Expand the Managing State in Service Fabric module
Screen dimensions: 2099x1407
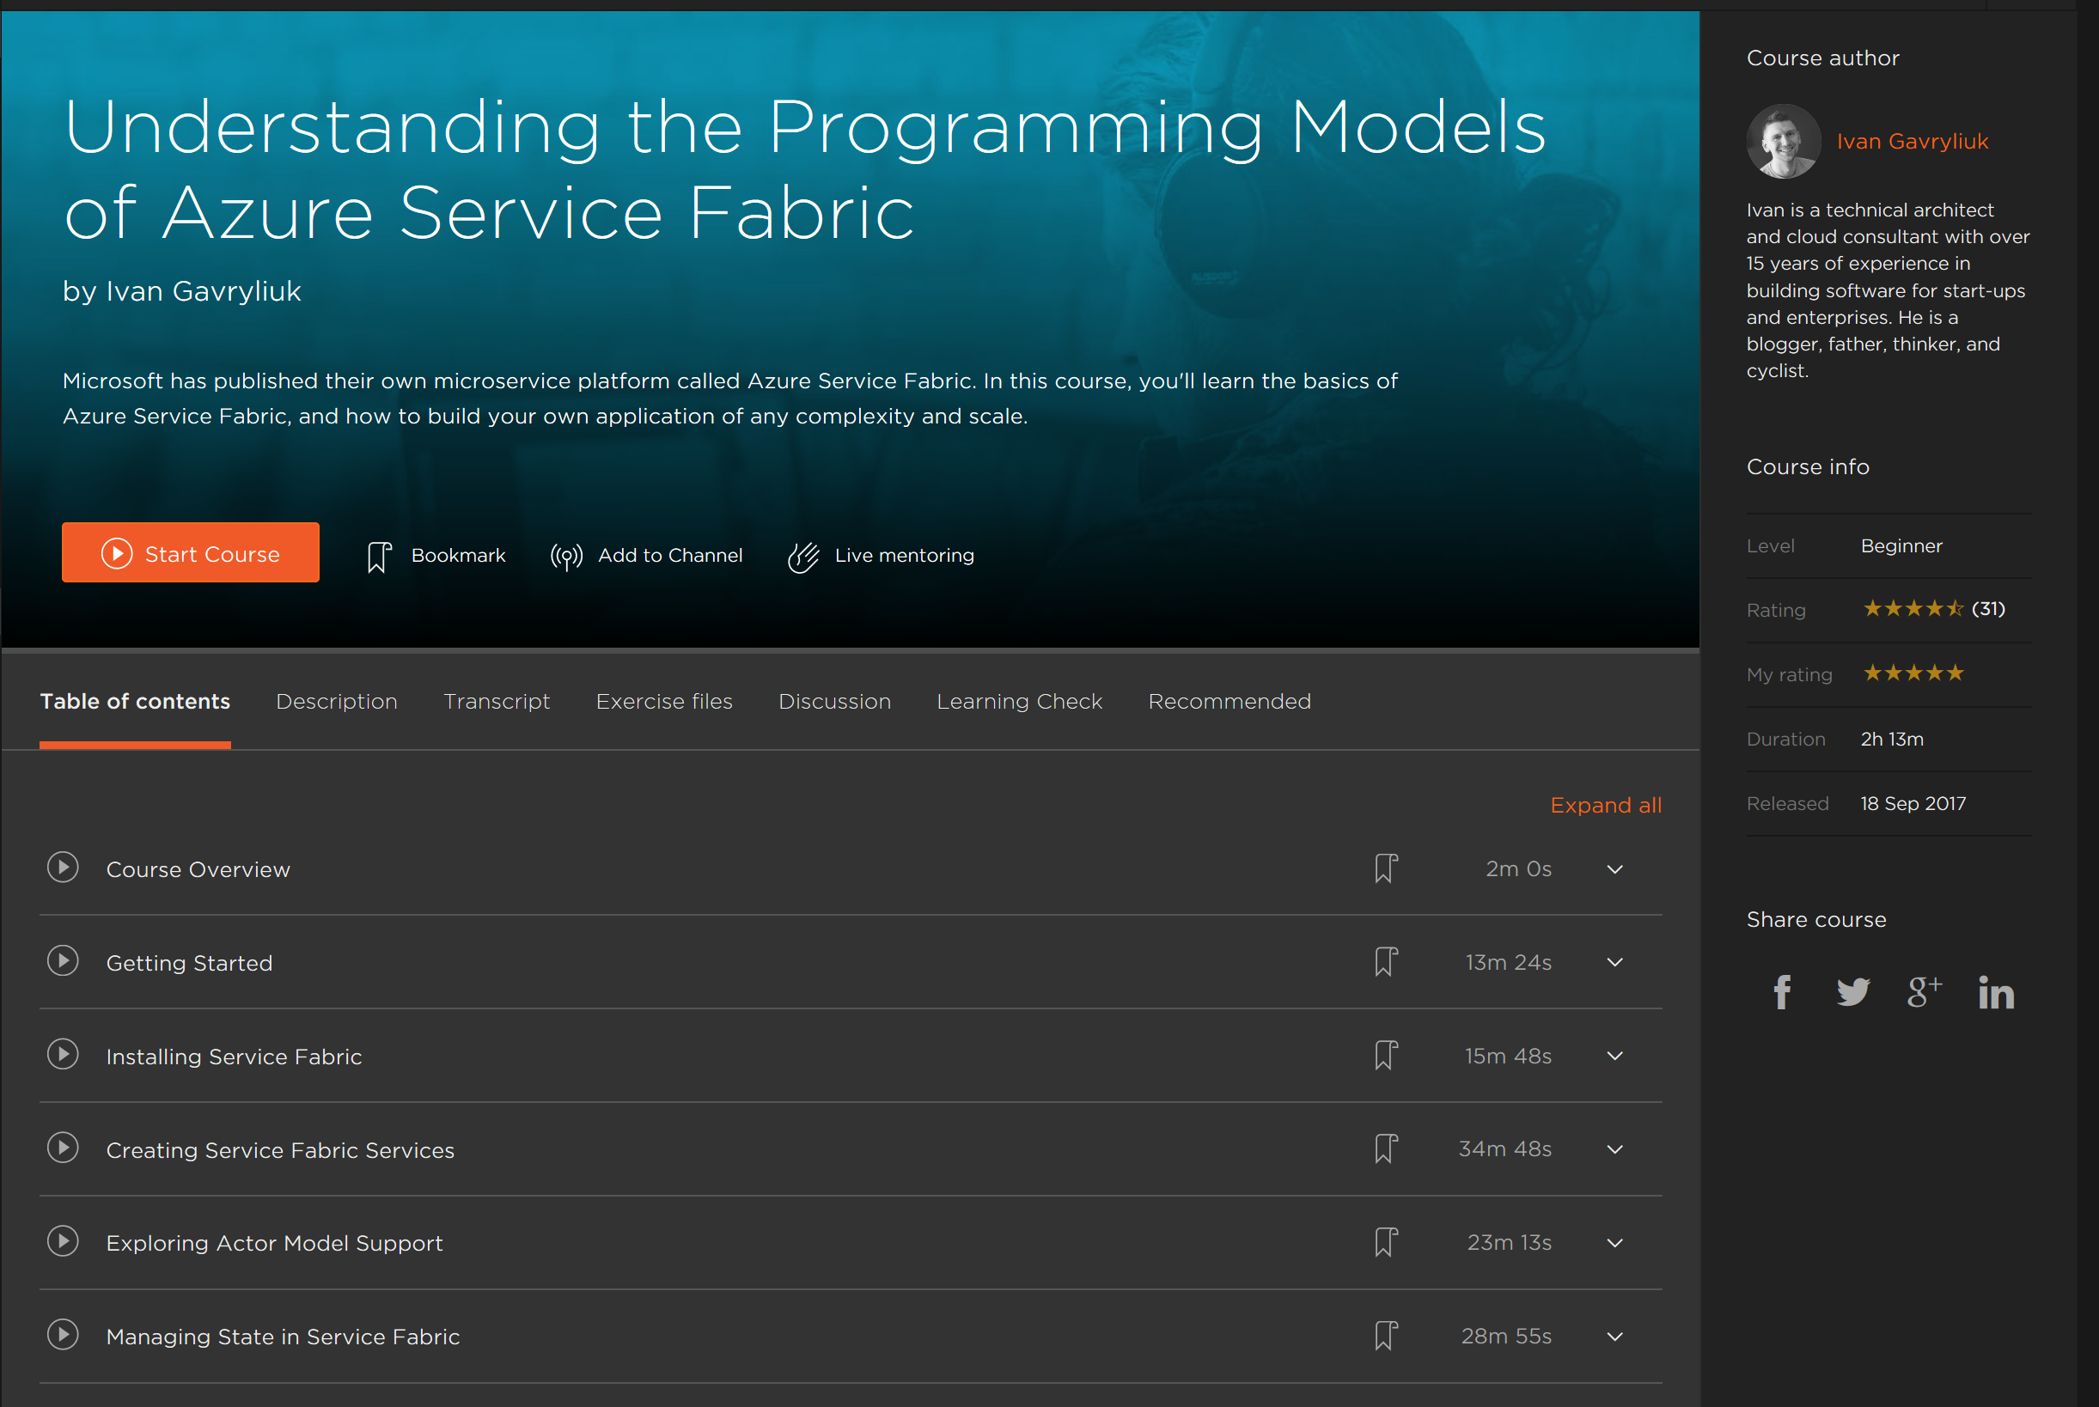point(1614,1337)
